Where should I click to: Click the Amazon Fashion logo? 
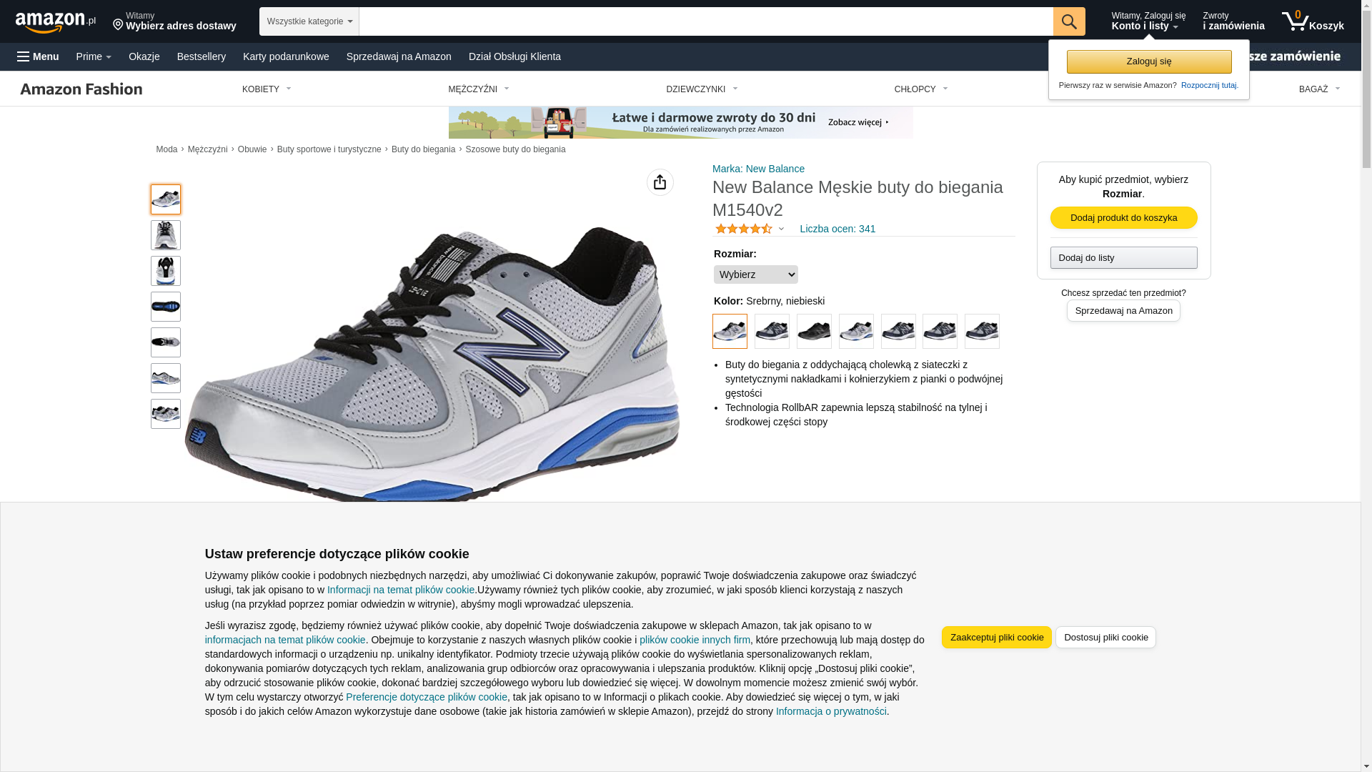point(81,89)
